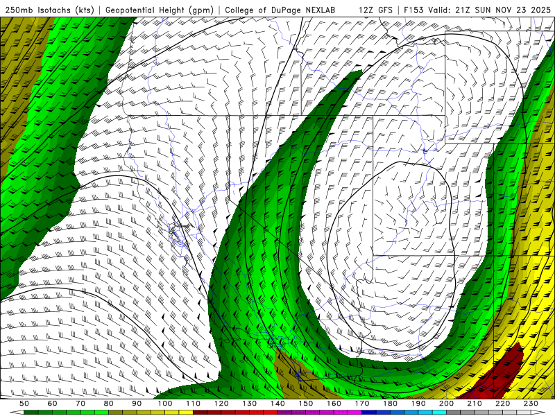555x416 pixels.
Task: Click the '90' color scale label
Action: [x=137, y=404]
